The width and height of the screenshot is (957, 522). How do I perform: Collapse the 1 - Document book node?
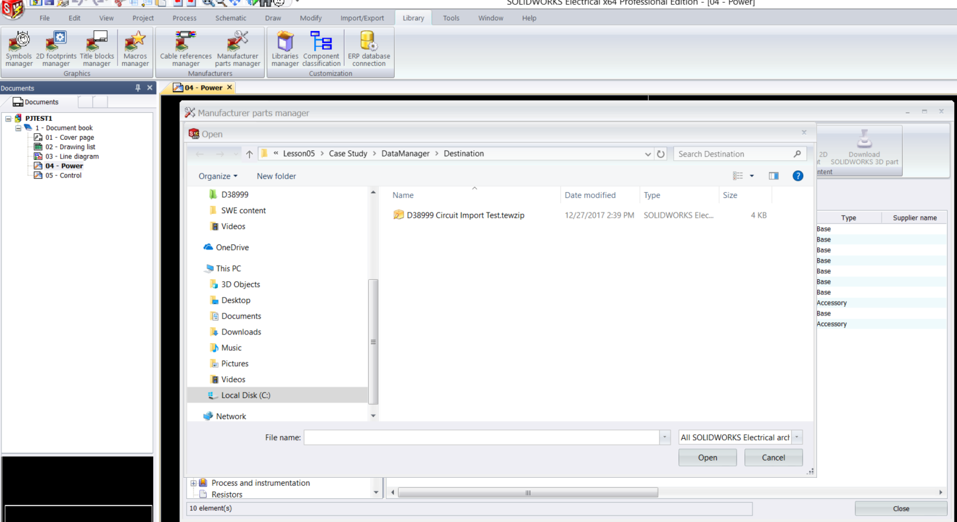click(x=18, y=128)
